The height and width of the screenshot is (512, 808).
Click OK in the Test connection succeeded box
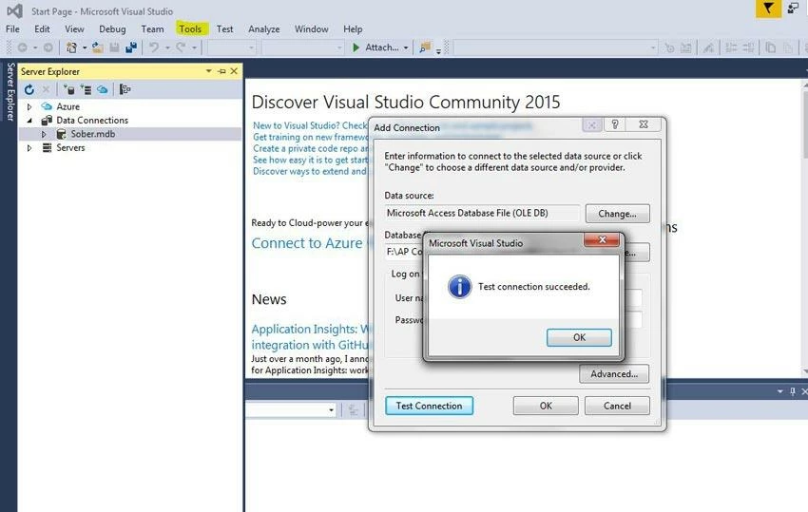point(579,337)
